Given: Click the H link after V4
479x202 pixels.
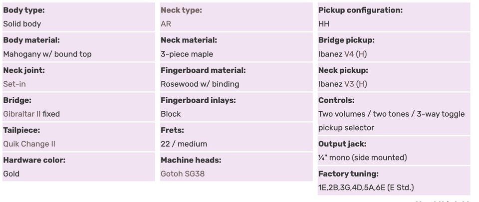Looking at the screenshot, I should point(362,54).
